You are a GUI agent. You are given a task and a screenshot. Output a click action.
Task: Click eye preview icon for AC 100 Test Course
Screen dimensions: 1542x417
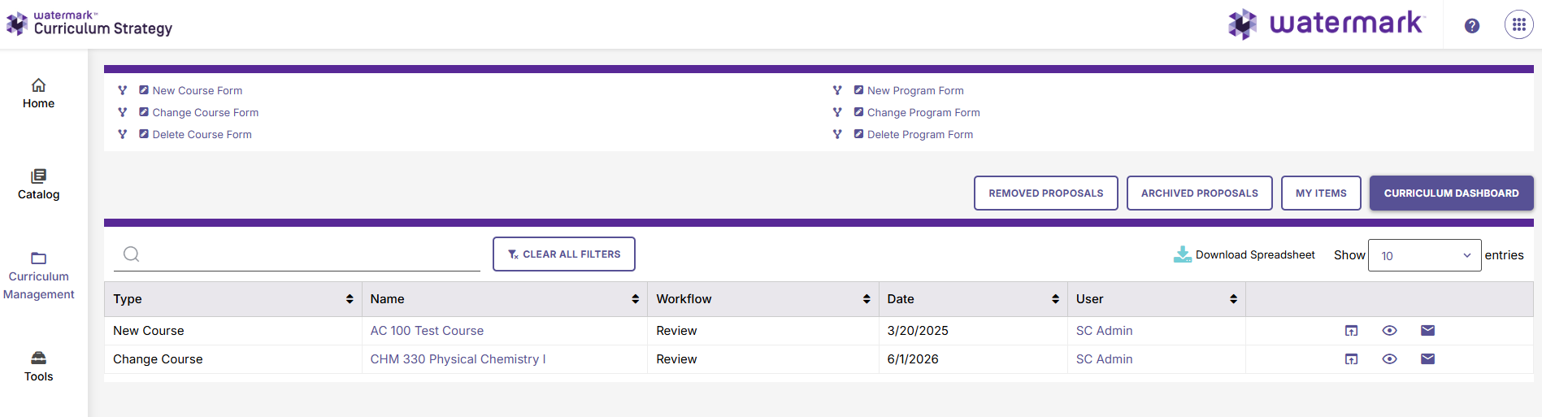[1389, 330]
